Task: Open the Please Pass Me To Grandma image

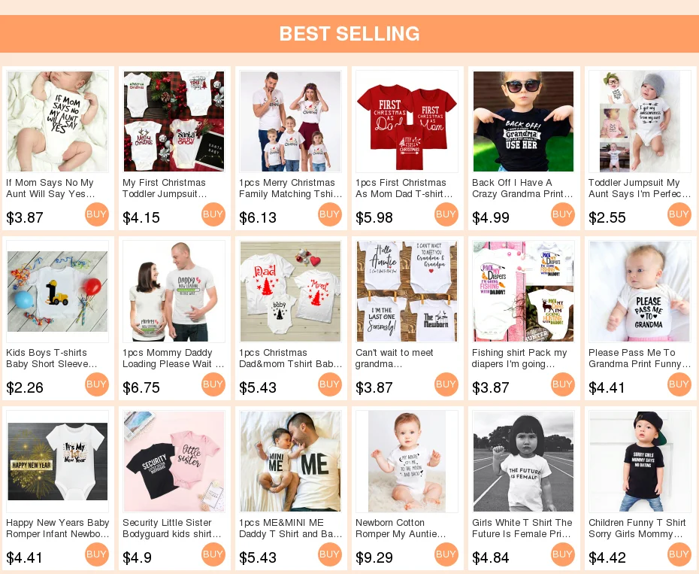Action: tap(640, 291)
